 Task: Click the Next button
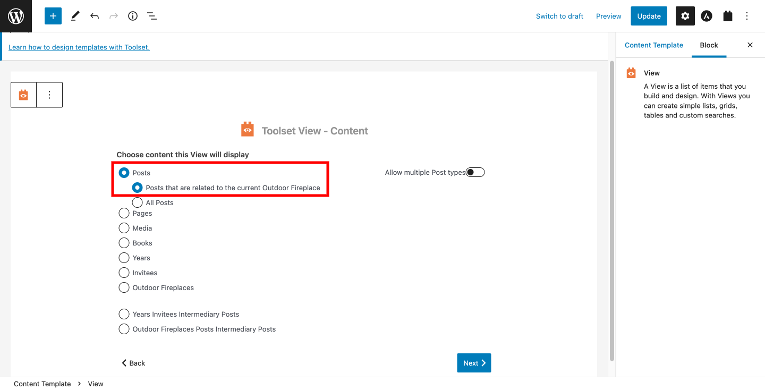point(474,363)
